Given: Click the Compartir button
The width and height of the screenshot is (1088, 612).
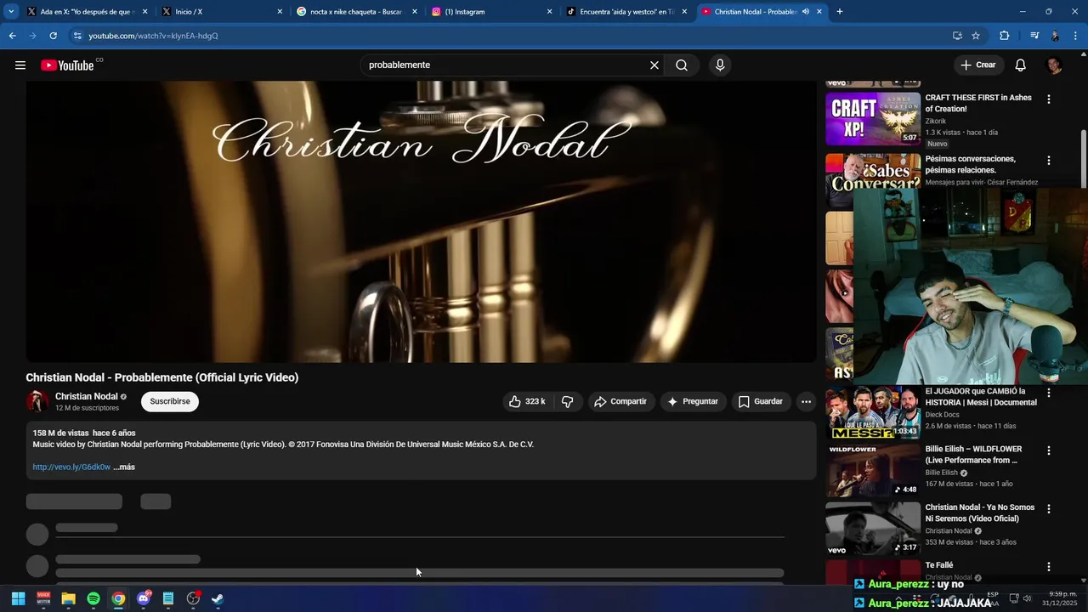Looking at the screenshot, I should point(620,401).
